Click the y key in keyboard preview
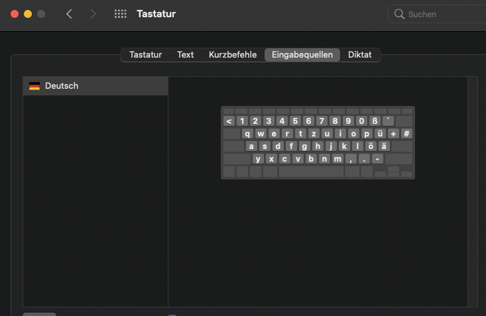 258,159
